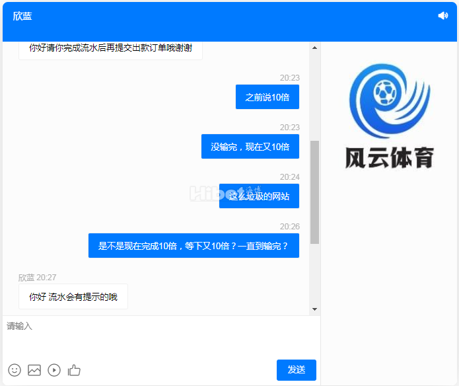
Task: Click the 这么垃圾的网站 message bubble
Action: point(259,196)
